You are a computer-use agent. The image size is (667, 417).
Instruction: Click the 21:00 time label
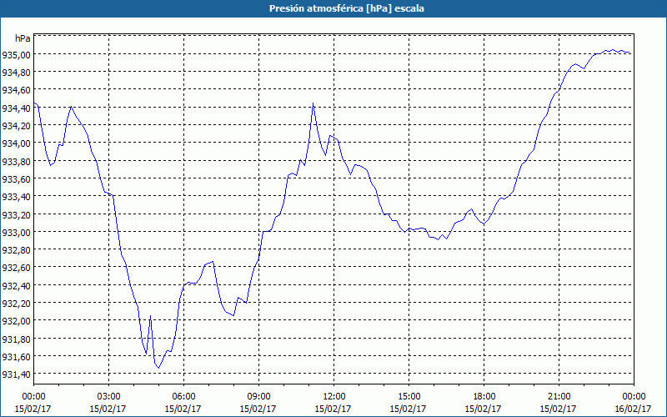(559, 397)
